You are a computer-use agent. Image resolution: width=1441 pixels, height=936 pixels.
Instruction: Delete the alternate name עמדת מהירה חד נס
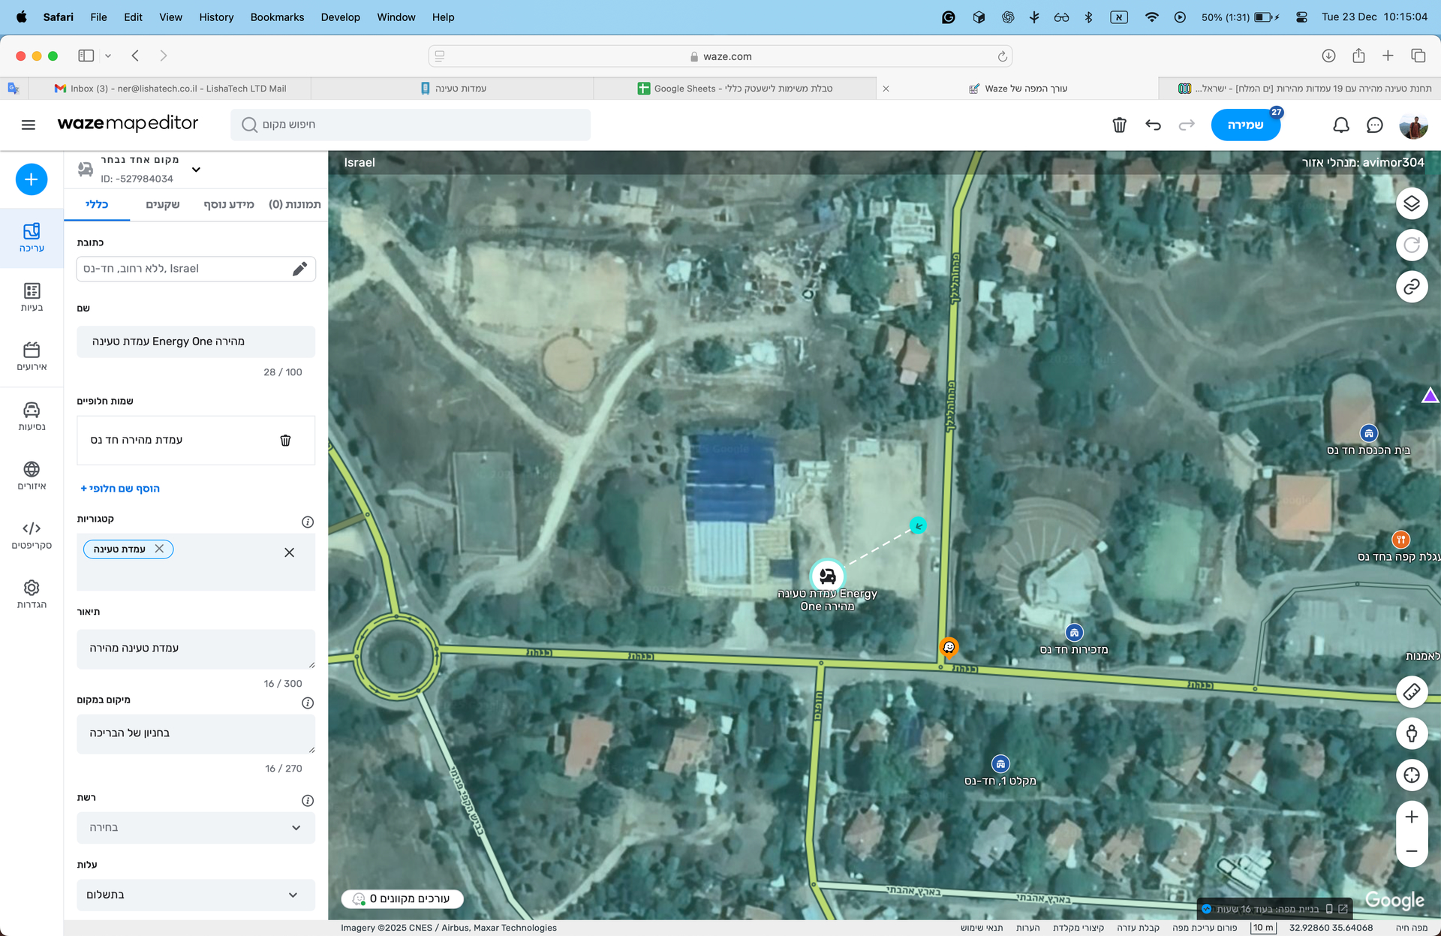[x=285, y=441]
